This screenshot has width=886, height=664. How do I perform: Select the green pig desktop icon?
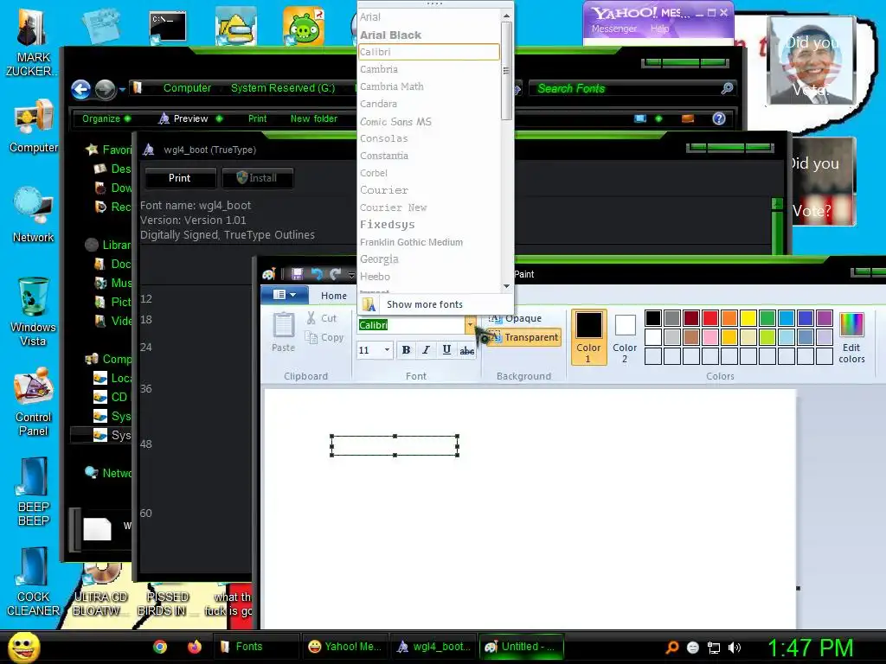[x=304, y=26]
